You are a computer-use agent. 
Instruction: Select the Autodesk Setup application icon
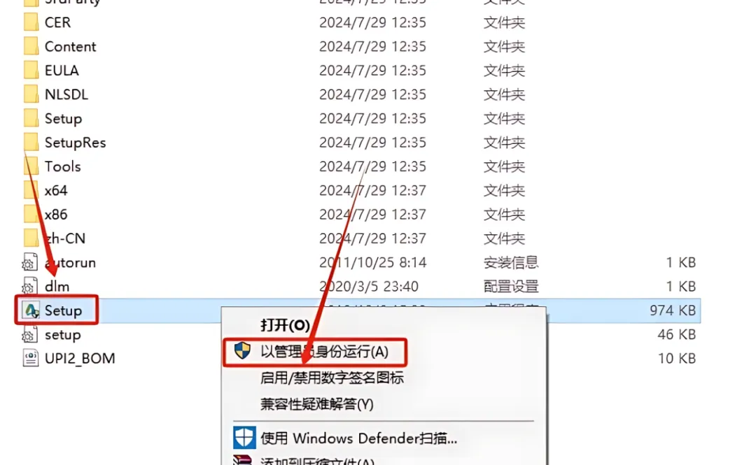click(31, 310)
